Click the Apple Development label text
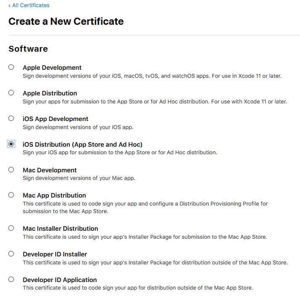Viewport: 300px width, 298px height. coord(52,68)
